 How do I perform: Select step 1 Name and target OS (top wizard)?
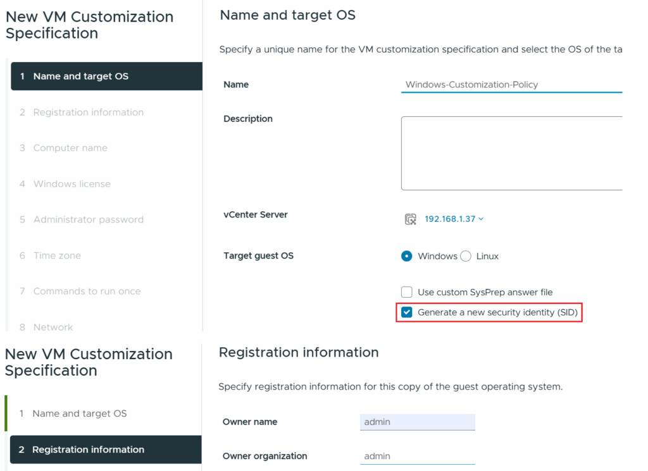(106, 76)
